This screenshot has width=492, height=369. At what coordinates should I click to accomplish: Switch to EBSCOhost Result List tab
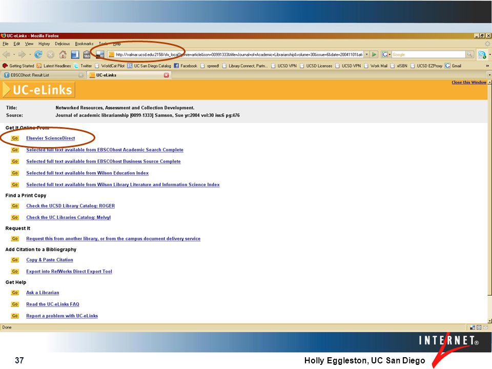click(x=43, y=75)
